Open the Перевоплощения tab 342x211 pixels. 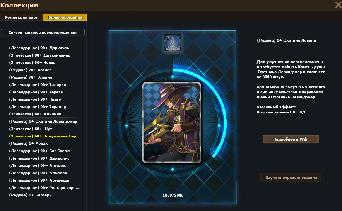65,17
